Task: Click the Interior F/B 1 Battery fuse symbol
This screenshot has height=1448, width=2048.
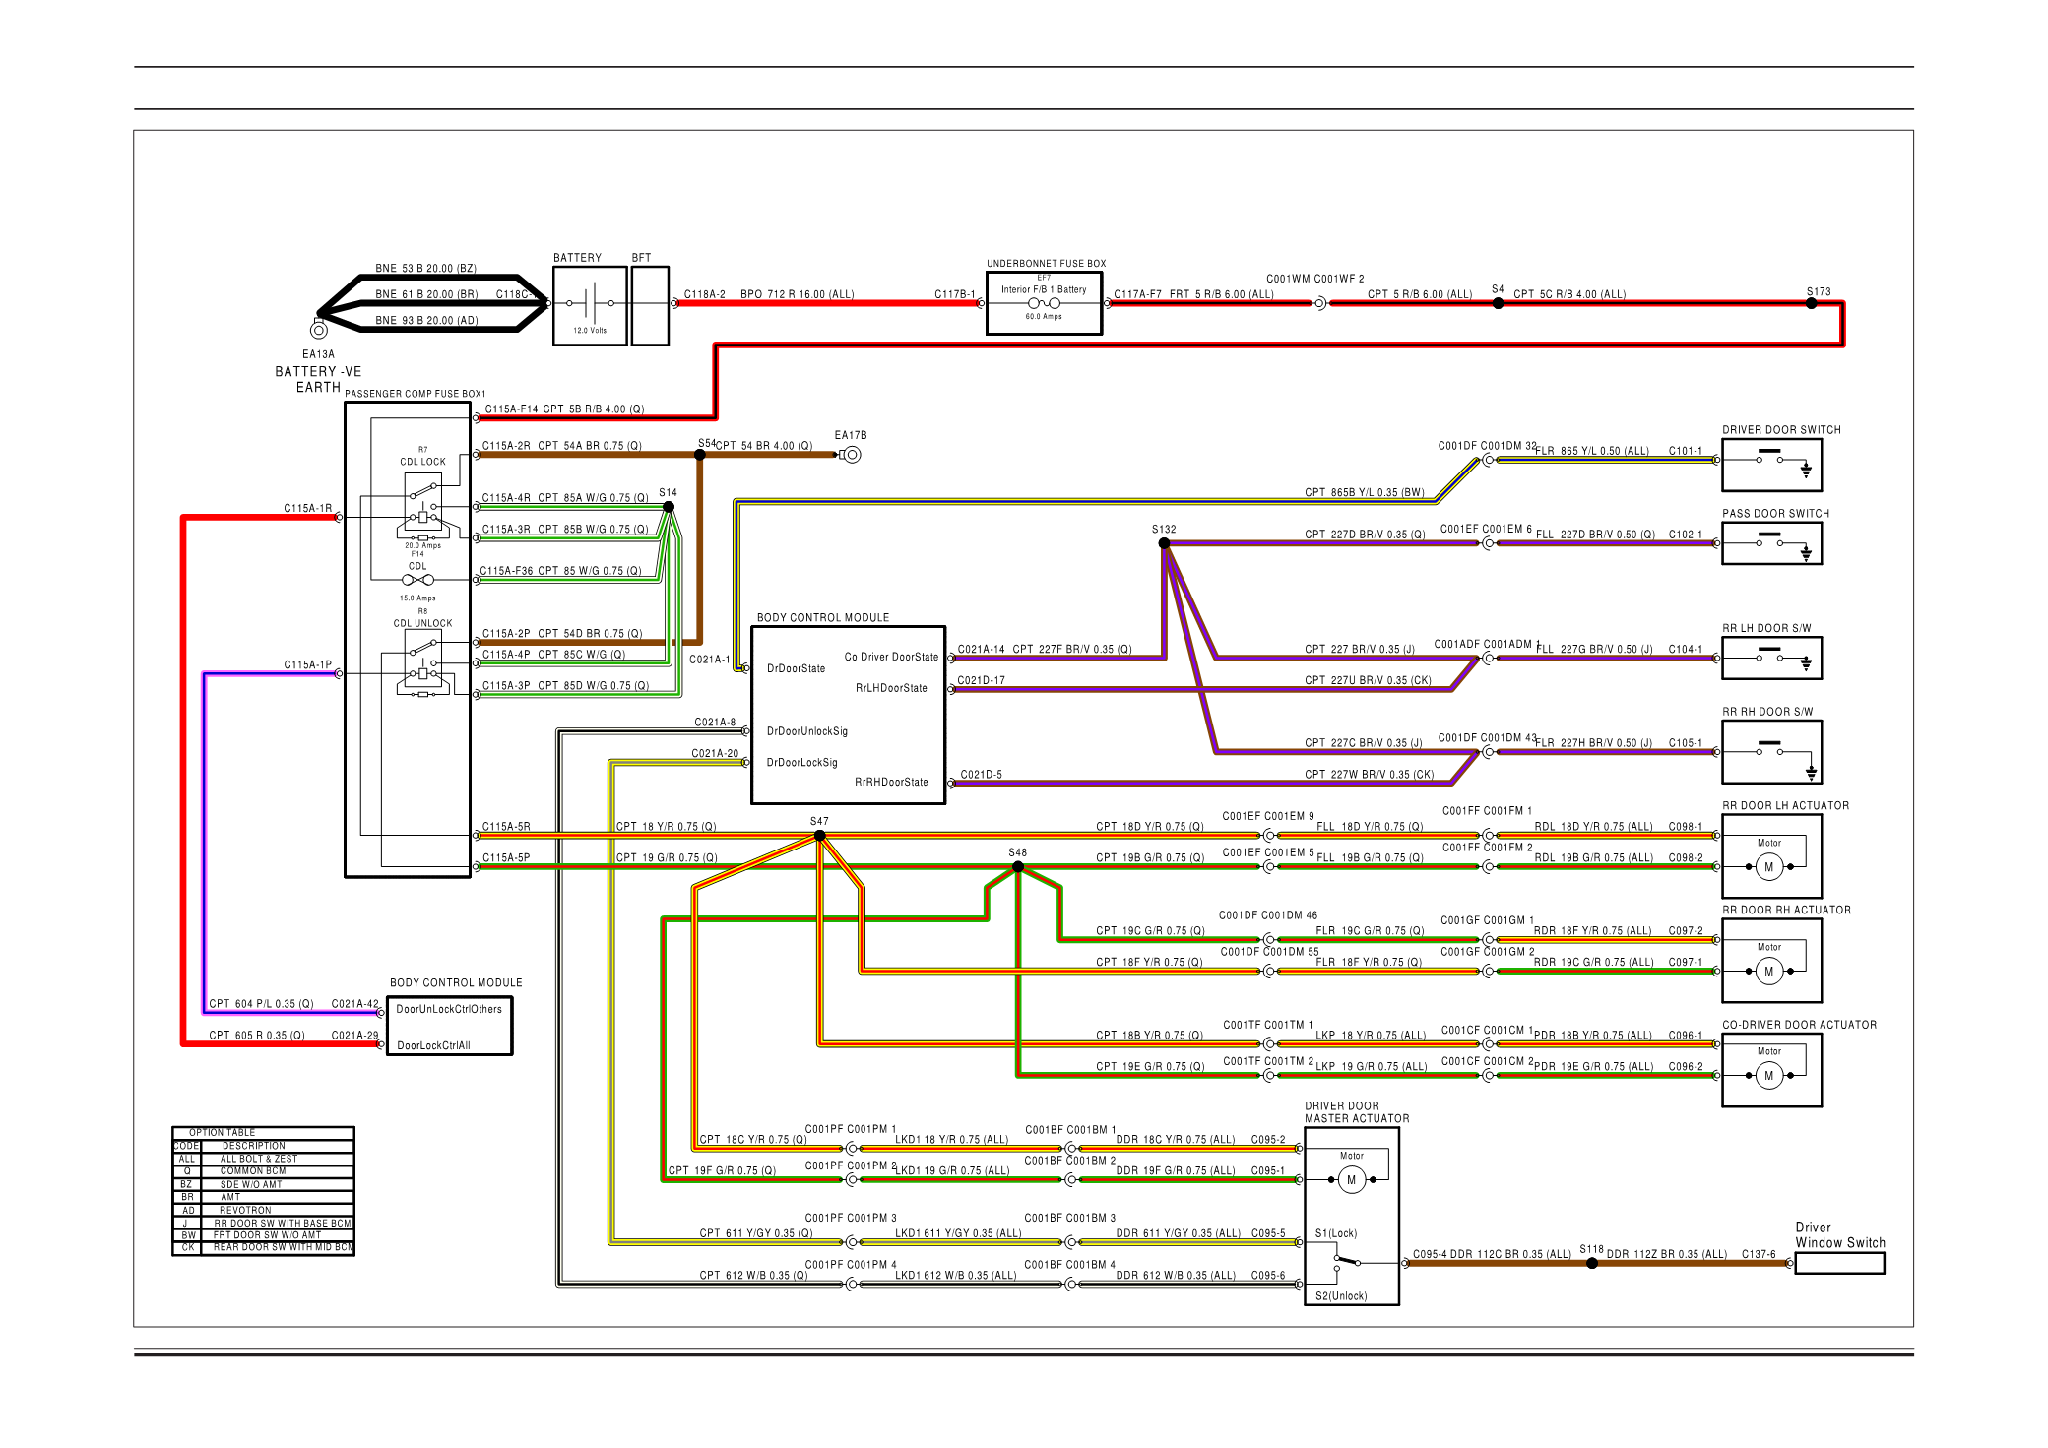Action: click(x=1044, y=304)
